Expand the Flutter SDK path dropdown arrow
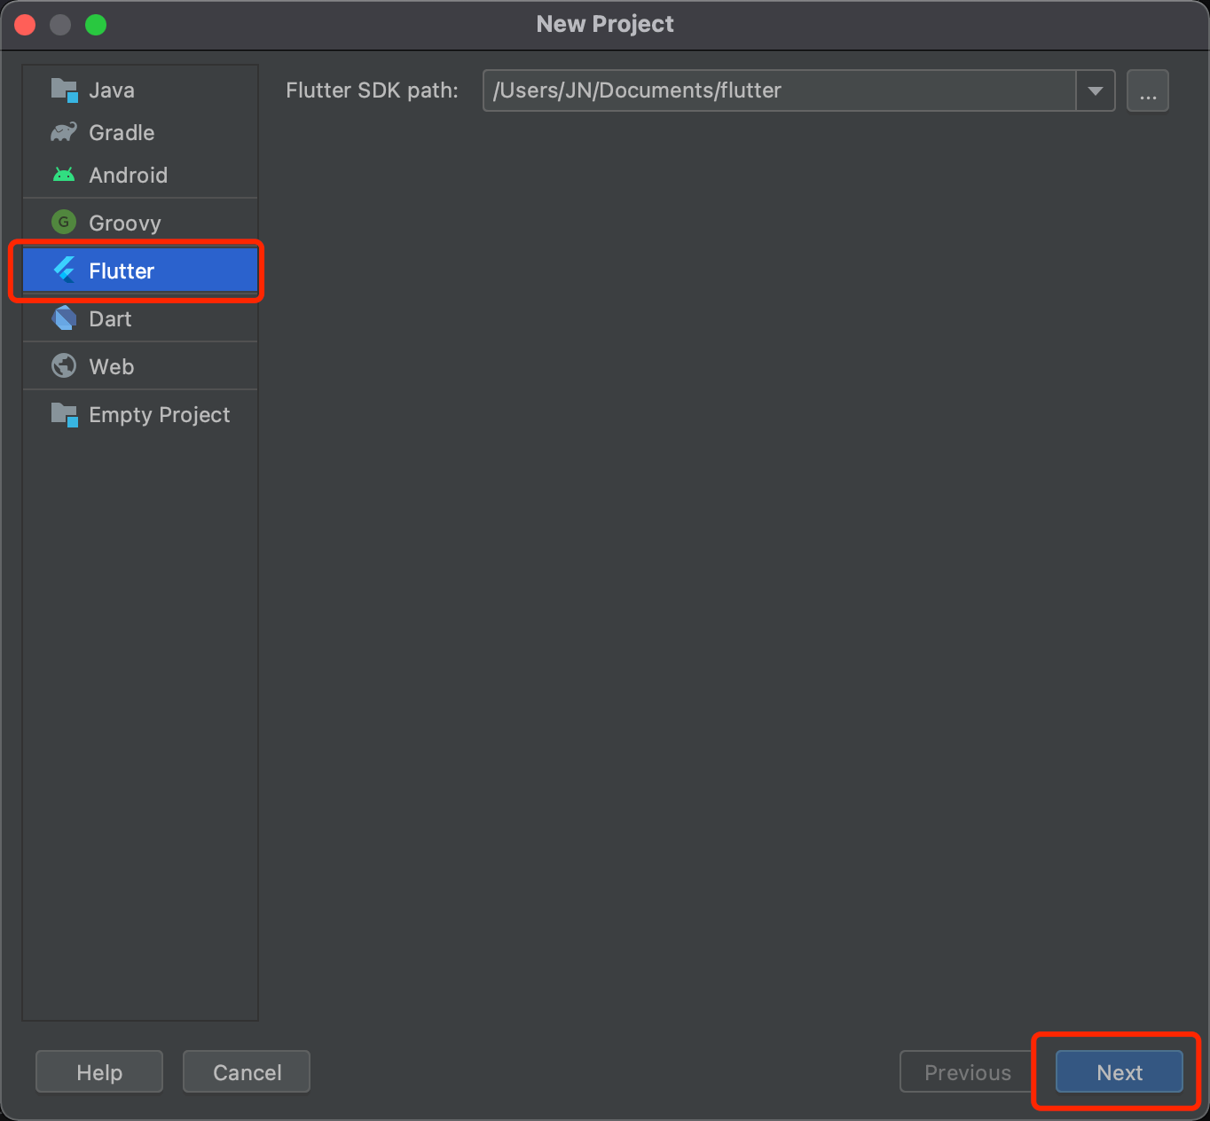Image resolution: width=1210 pixels, height=1121 pixels. coord(1096,90)
